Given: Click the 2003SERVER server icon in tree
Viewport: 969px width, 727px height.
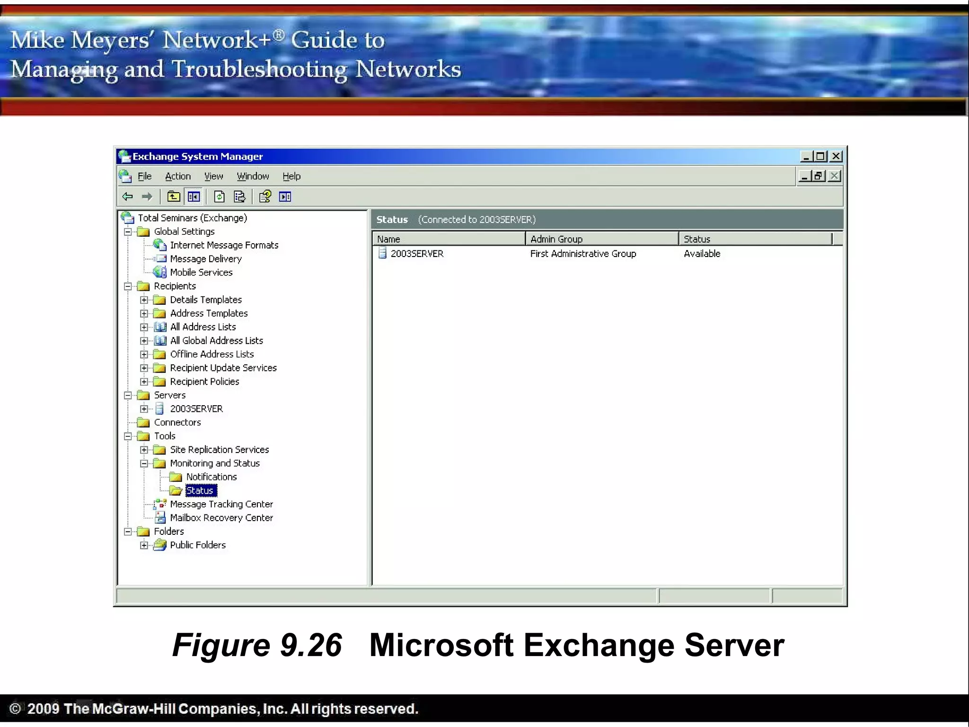Looking at the screenshot, I should (160, 408).
